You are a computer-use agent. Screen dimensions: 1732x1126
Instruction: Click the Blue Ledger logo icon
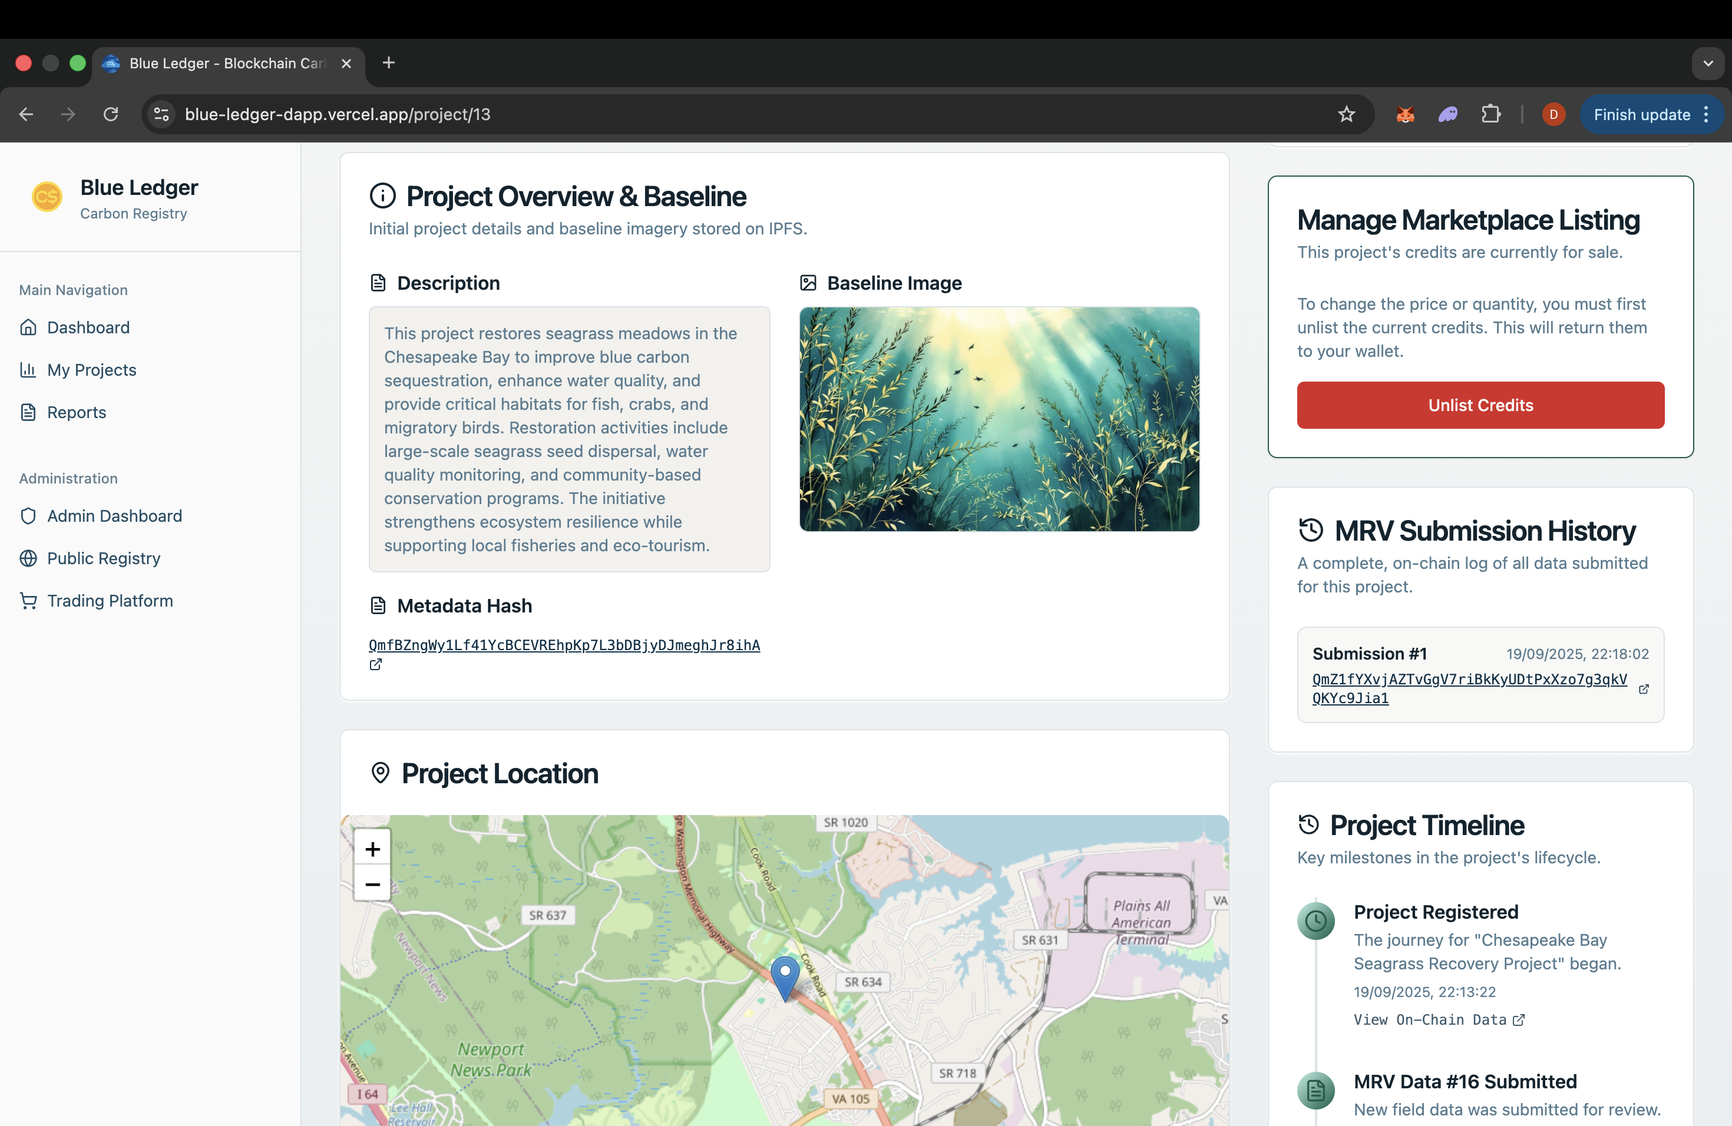[47, 197]
